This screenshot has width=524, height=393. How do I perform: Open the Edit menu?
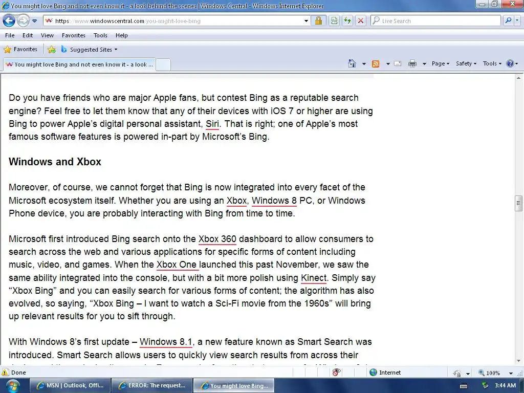click(x=28, y=35)
